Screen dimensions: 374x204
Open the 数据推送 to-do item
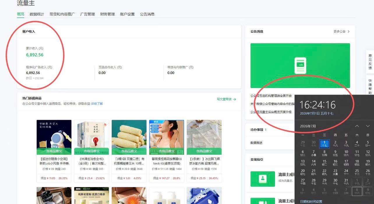(256, 143)
